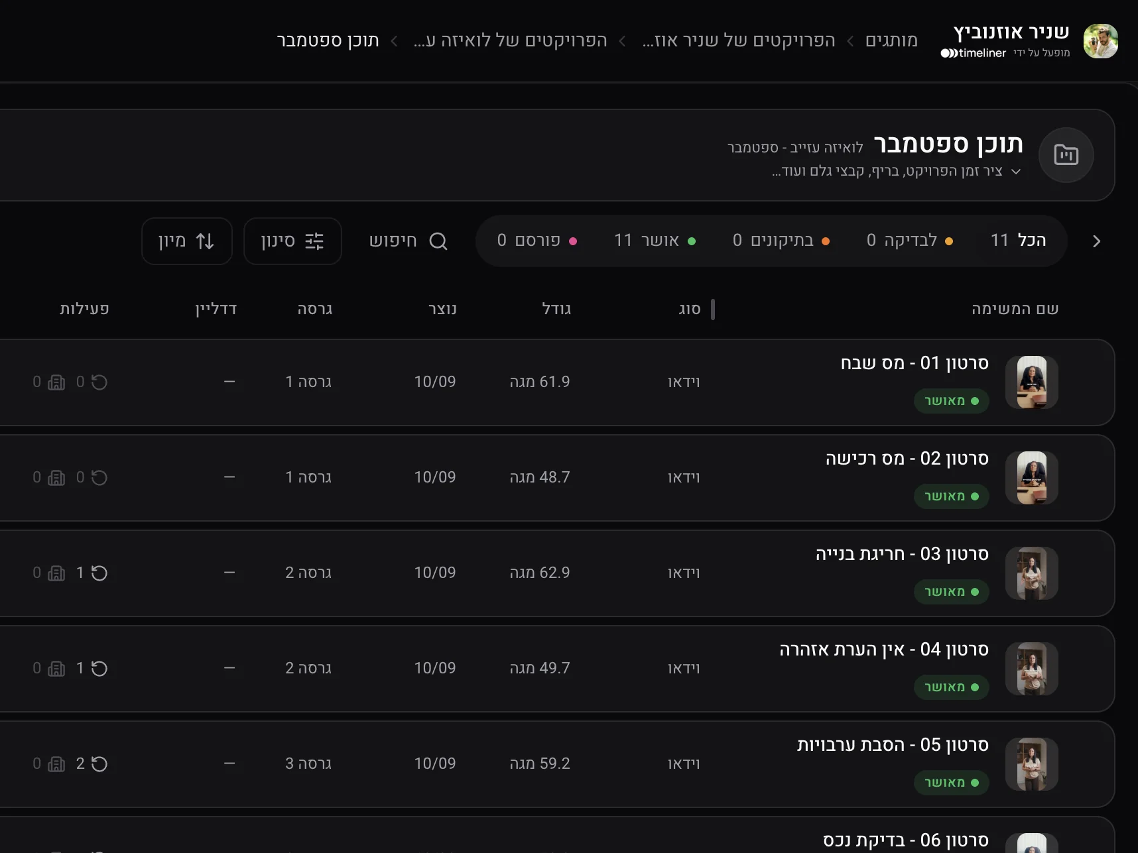Click the 62.9 מגה size cell

tap(540, 573)
